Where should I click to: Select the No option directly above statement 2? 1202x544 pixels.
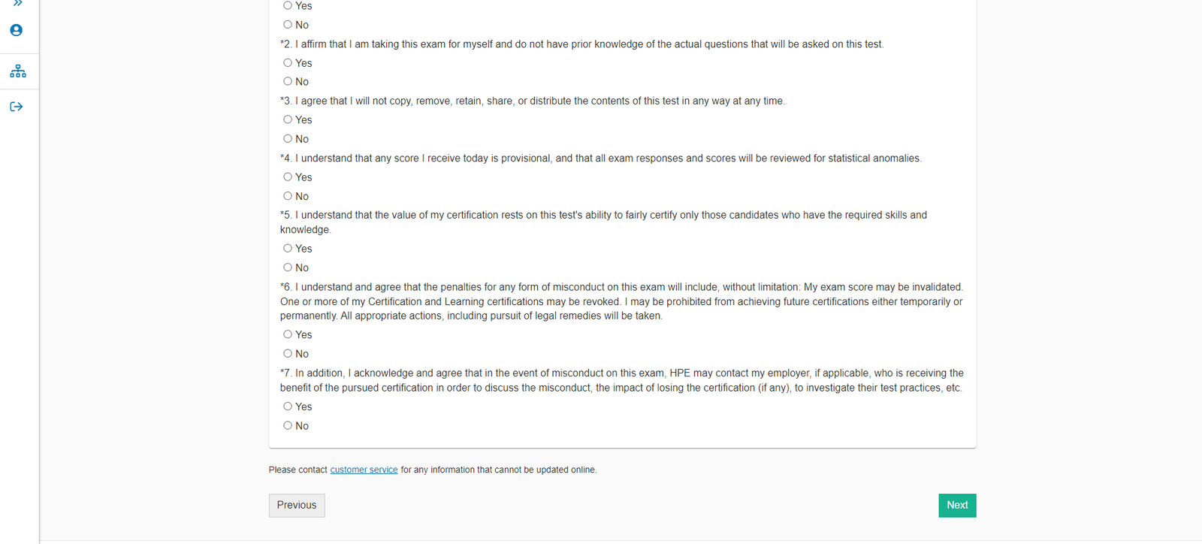click(288, 25)
